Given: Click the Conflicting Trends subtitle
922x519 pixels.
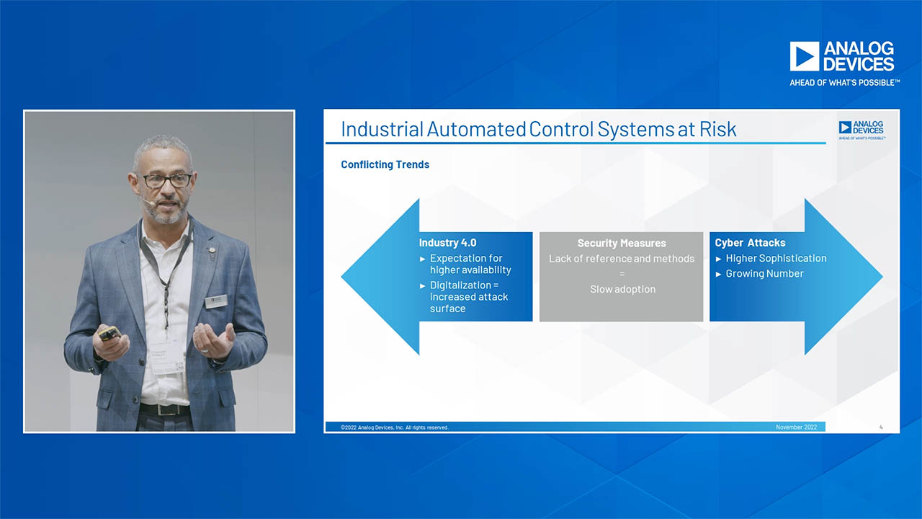Looking at the screenshot, I should tap(385, 165).
